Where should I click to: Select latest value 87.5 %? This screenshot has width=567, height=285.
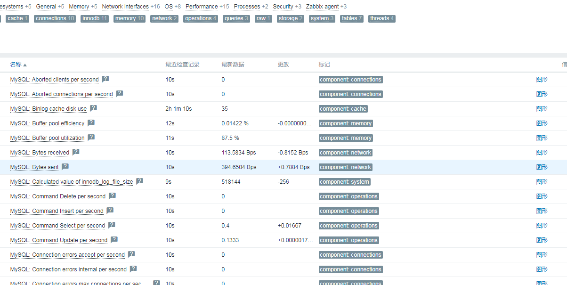[230, 138]
